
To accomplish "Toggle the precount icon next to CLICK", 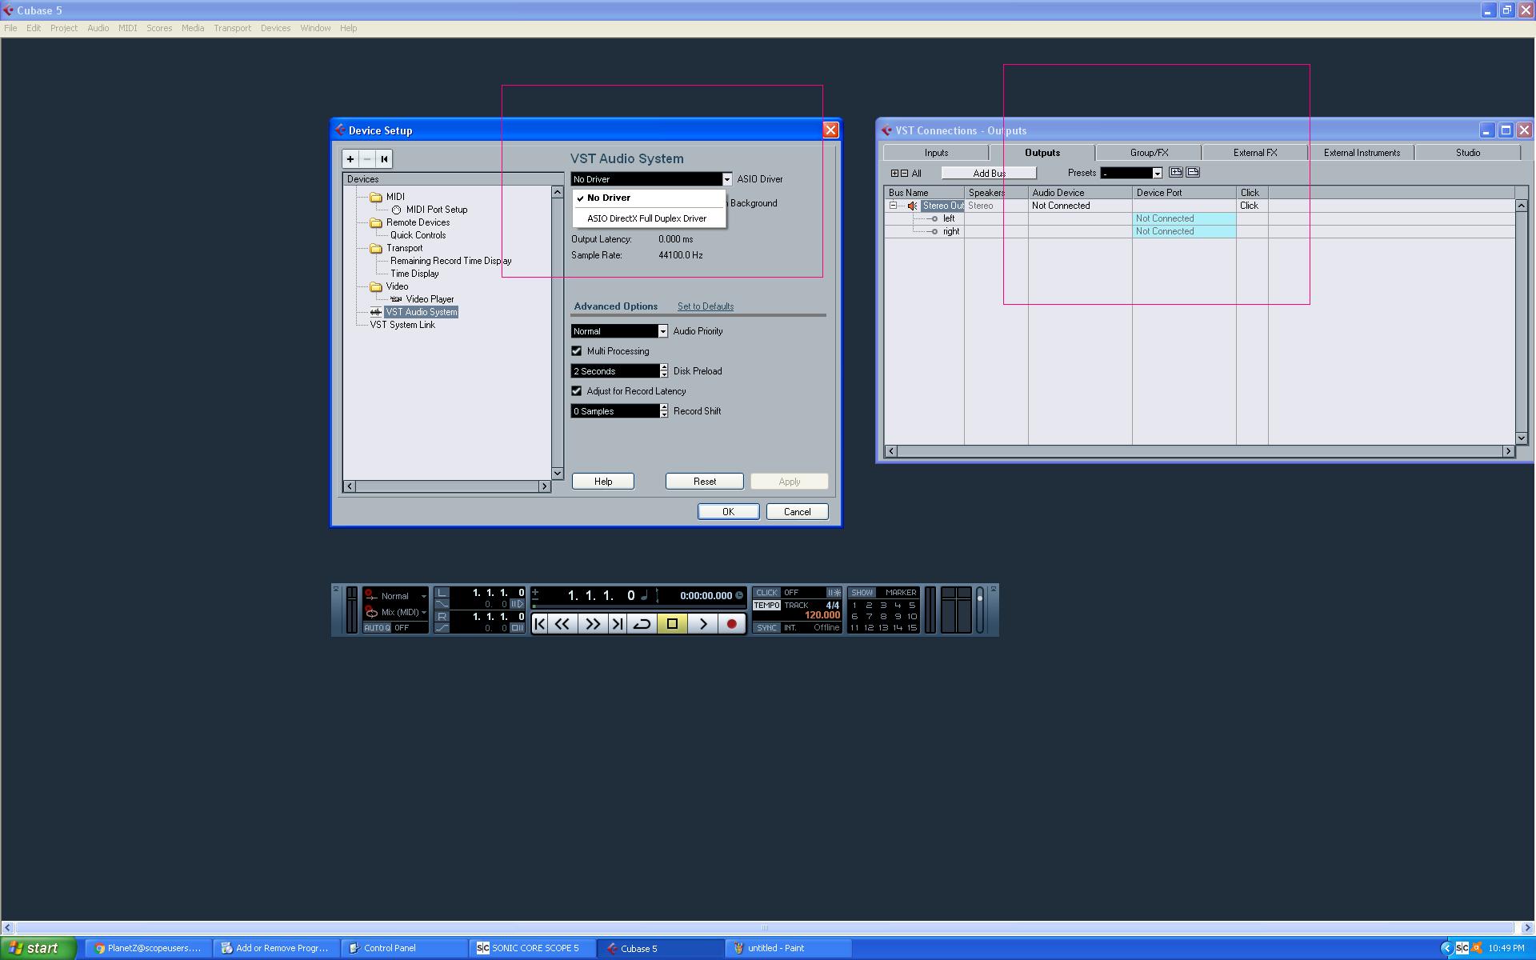I will (834, 593).
